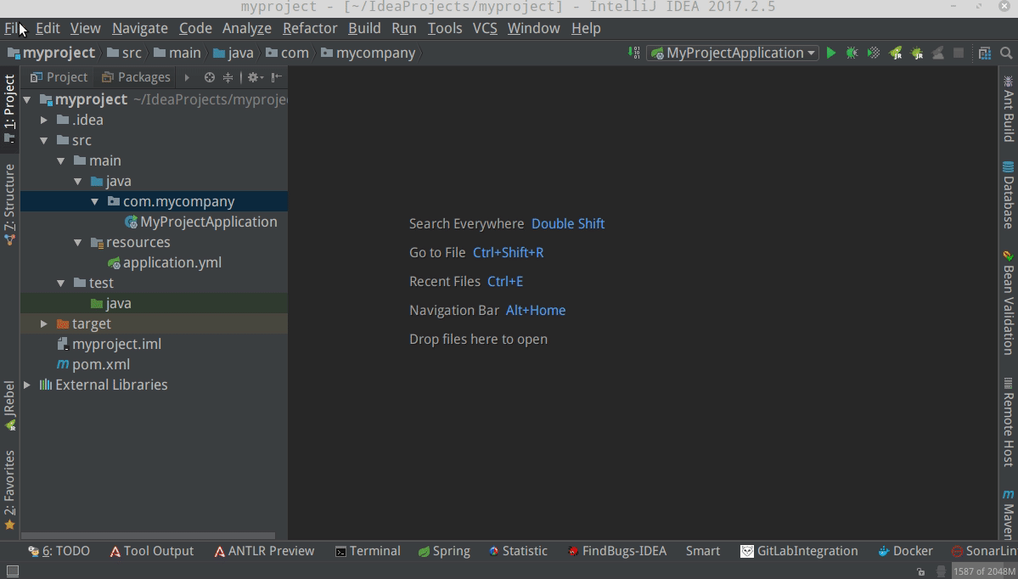Screen dimensions: 1018x579
Task: Hide the project panel with hide icon
Action: pyautogui.click(x=277, y=77)
